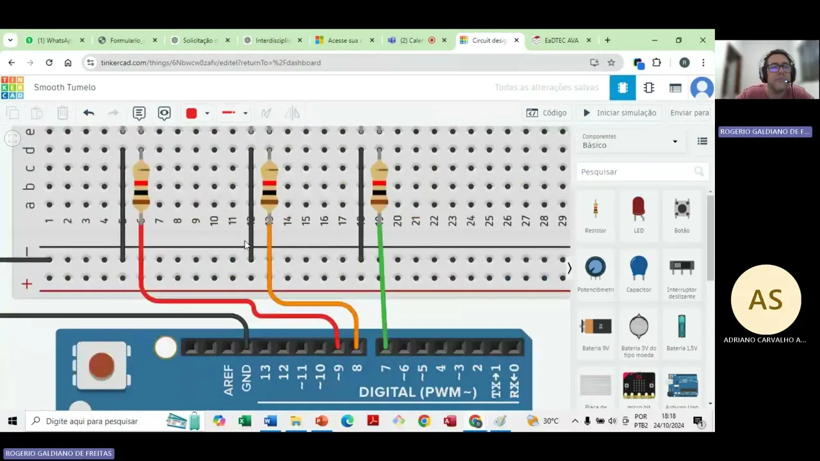
Task: Open the wire color dropdown arrow
Action: pos(207,113)
